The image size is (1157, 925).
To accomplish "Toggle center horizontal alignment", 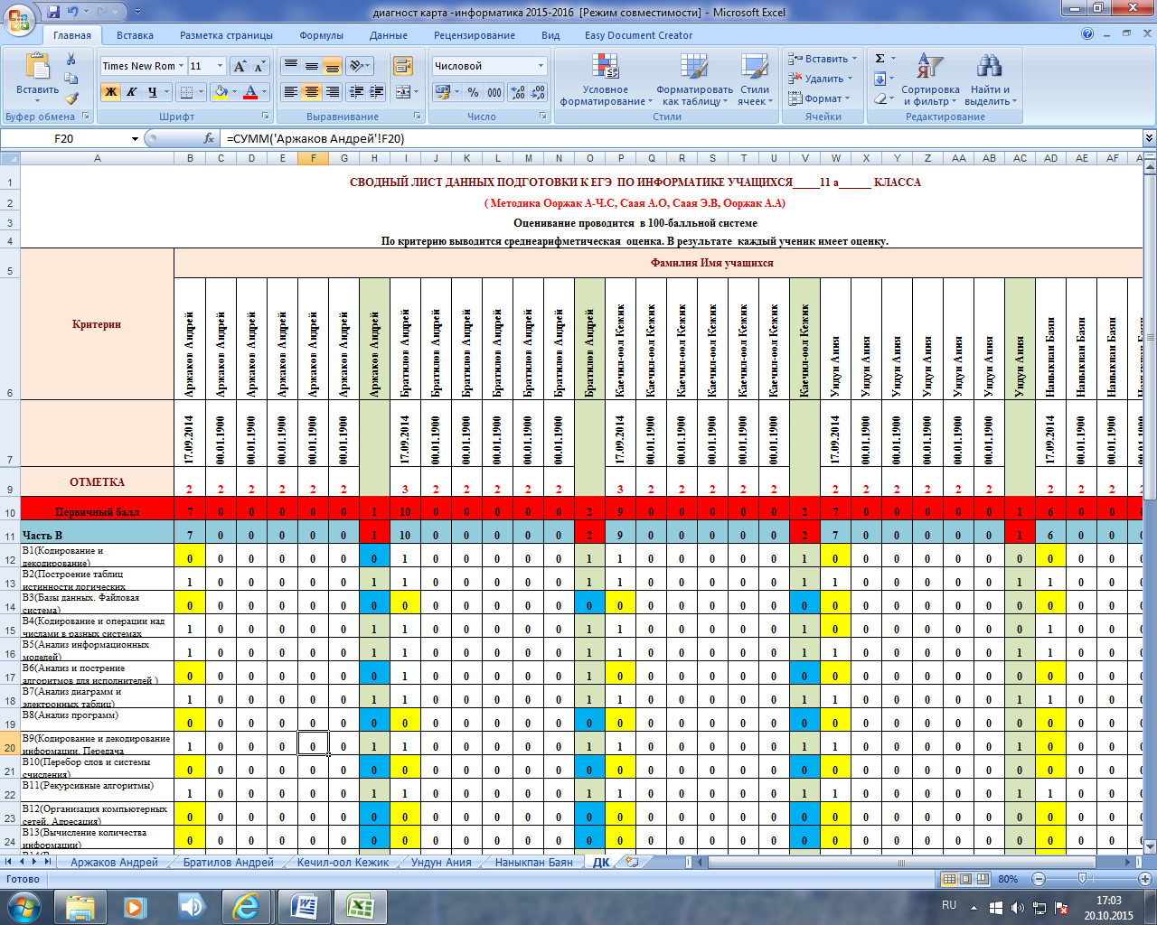I will (311, 91).
